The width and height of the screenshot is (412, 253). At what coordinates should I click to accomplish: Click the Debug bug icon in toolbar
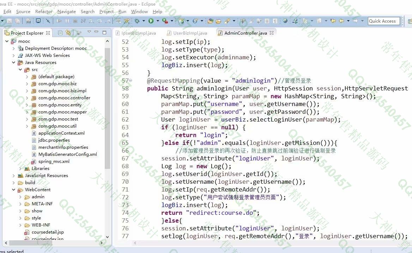click(x=137, y=21)
